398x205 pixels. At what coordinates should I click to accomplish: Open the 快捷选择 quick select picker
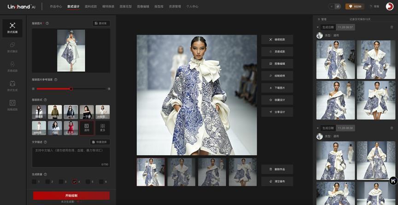click(99, 142)
